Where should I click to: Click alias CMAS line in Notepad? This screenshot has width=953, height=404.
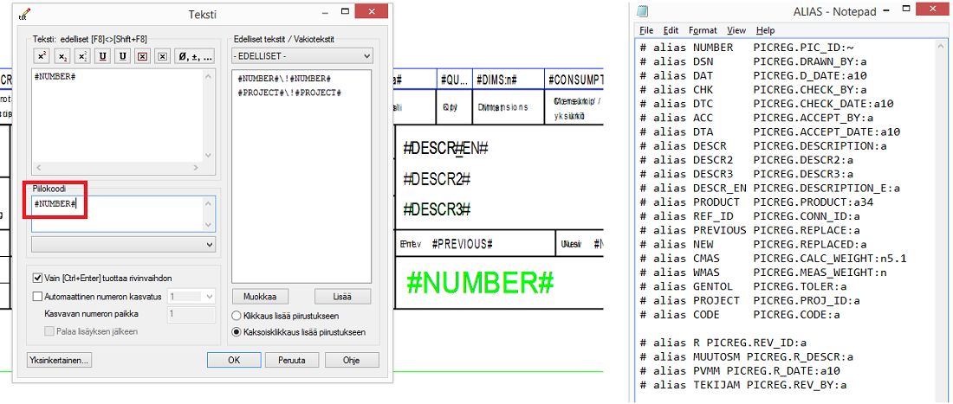click(x=774, y=259)
